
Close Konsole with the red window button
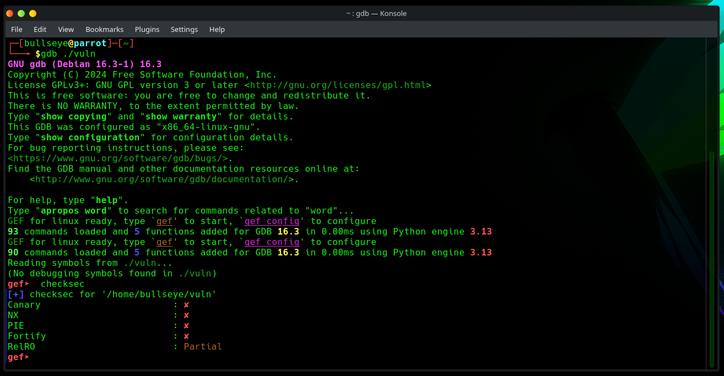pos(10,13)
